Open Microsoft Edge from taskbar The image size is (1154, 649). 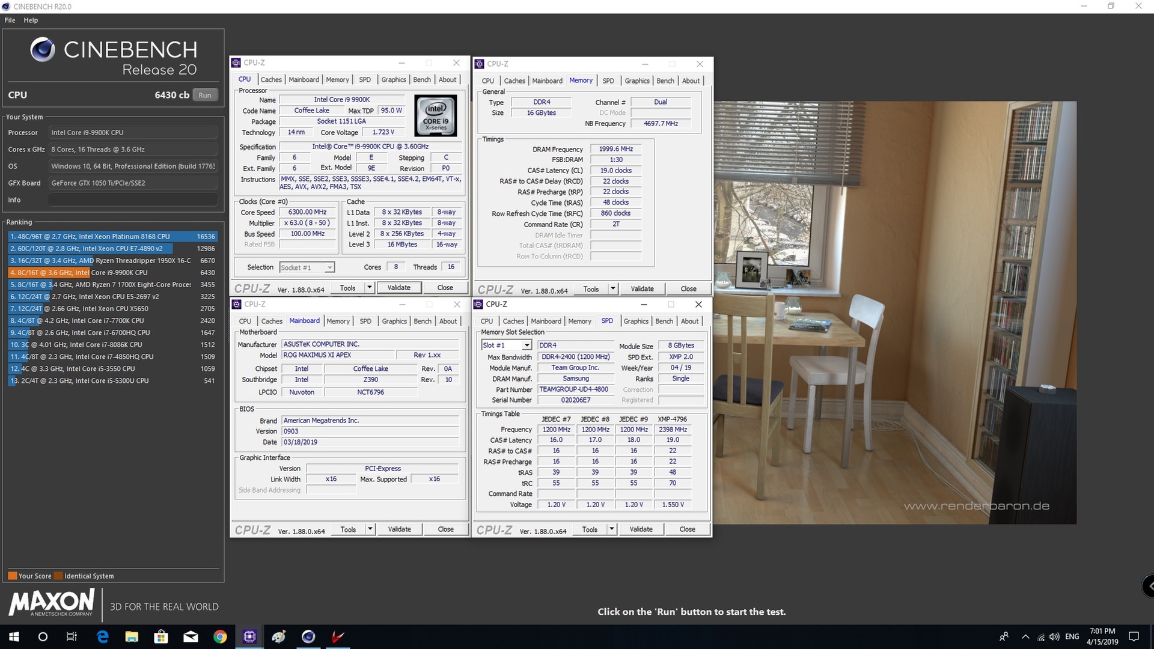click(102, 636)
